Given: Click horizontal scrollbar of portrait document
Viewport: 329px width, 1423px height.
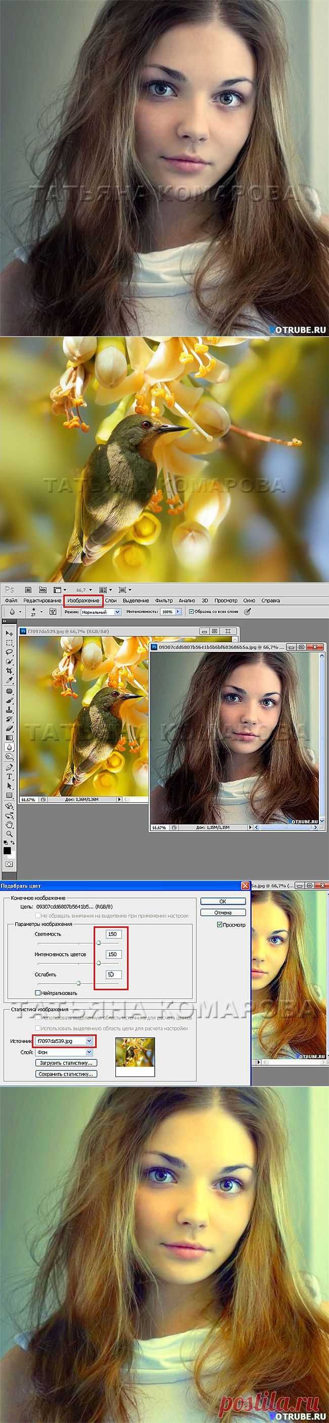Looking at the screenshot, I should tap(285, 827).
